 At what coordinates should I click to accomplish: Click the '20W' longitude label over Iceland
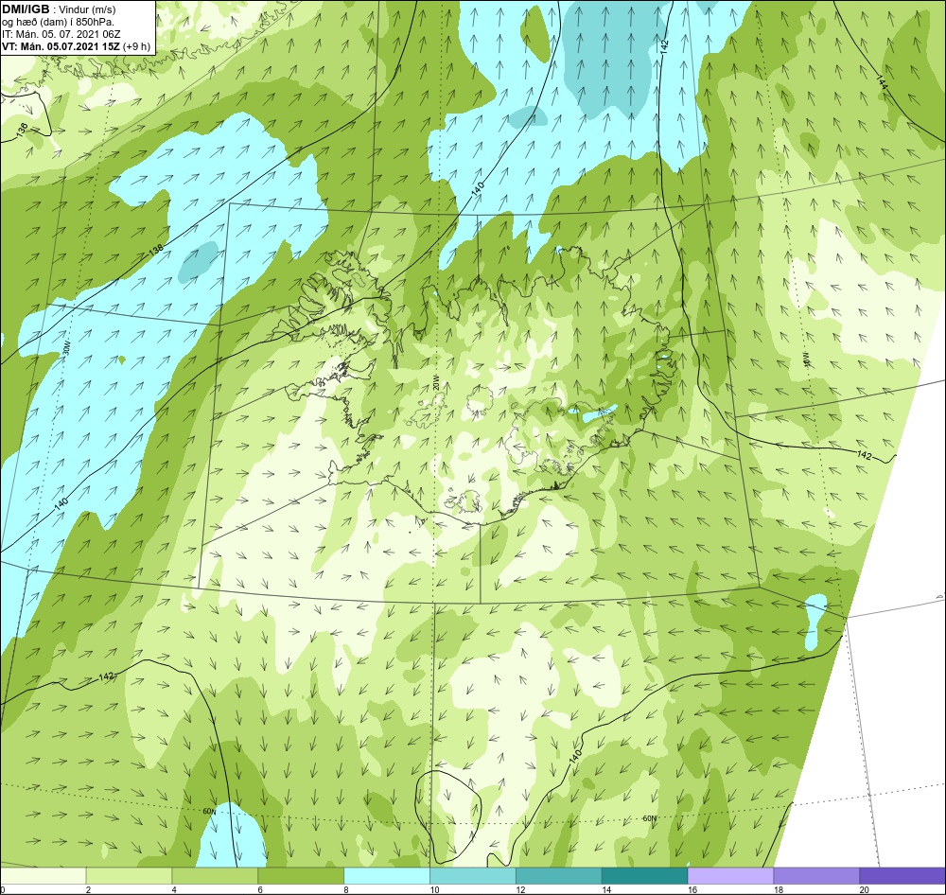coord(436,384)
